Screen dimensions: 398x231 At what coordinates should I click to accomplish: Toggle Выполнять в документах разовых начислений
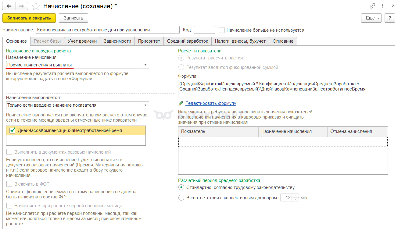9,152
